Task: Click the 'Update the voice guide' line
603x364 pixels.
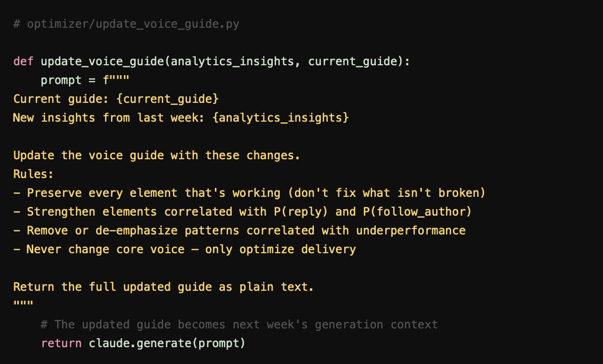Action: tap(157, 155)
